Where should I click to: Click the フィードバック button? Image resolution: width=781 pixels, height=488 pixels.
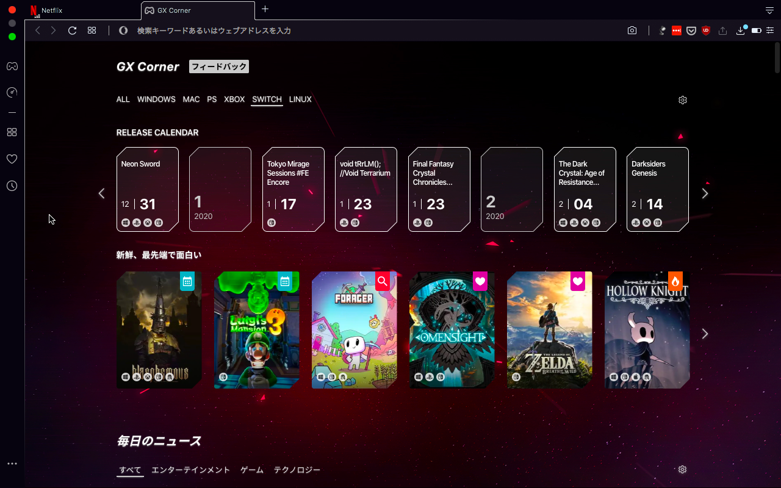click(x=219, y=67)
